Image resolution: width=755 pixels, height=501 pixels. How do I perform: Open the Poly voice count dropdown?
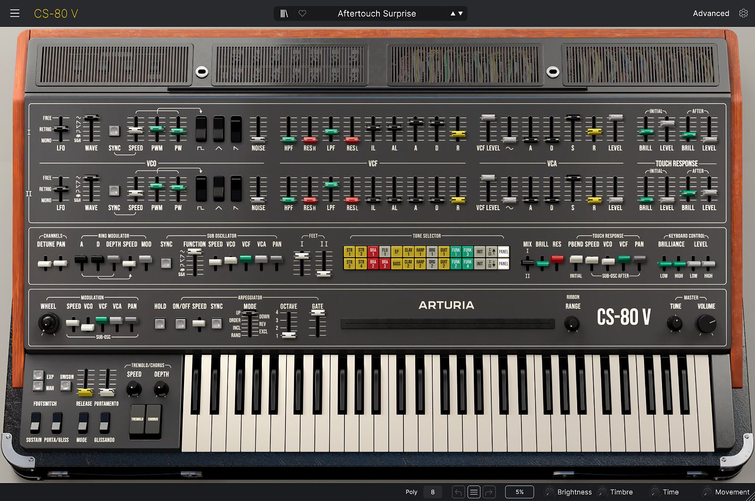[432, 492]
